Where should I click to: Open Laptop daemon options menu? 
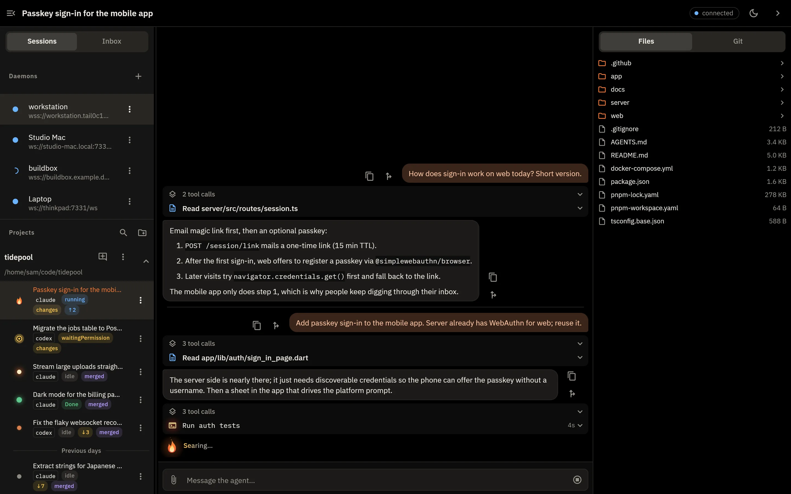129,201
